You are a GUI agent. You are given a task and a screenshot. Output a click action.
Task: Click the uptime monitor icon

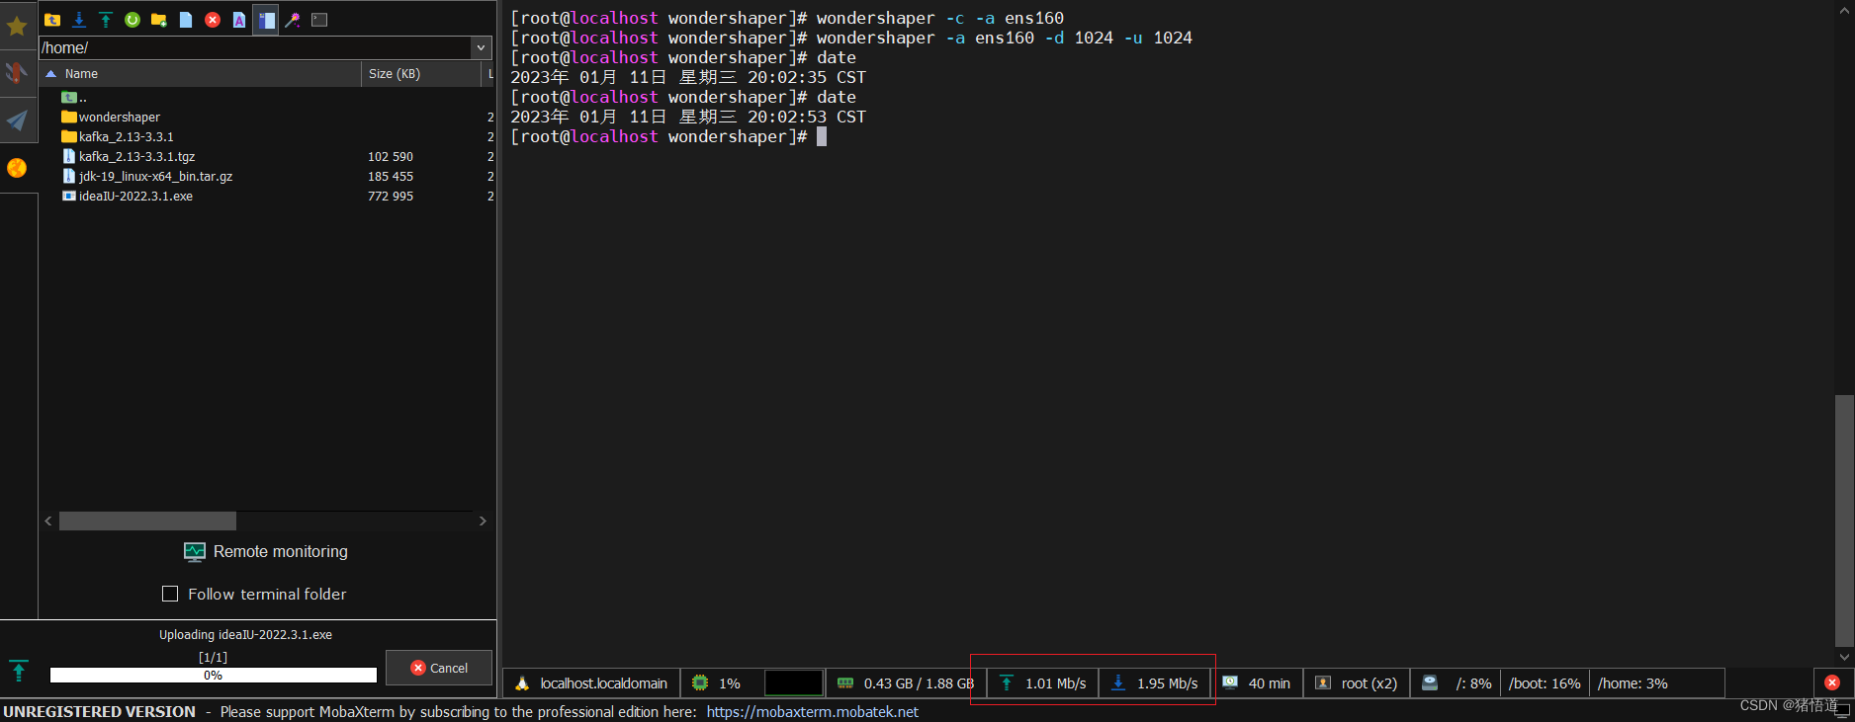coord(1230,682)
